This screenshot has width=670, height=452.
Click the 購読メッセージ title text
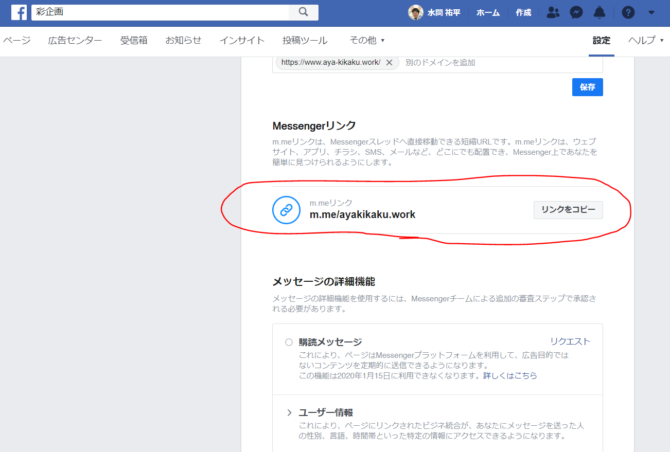330,342
